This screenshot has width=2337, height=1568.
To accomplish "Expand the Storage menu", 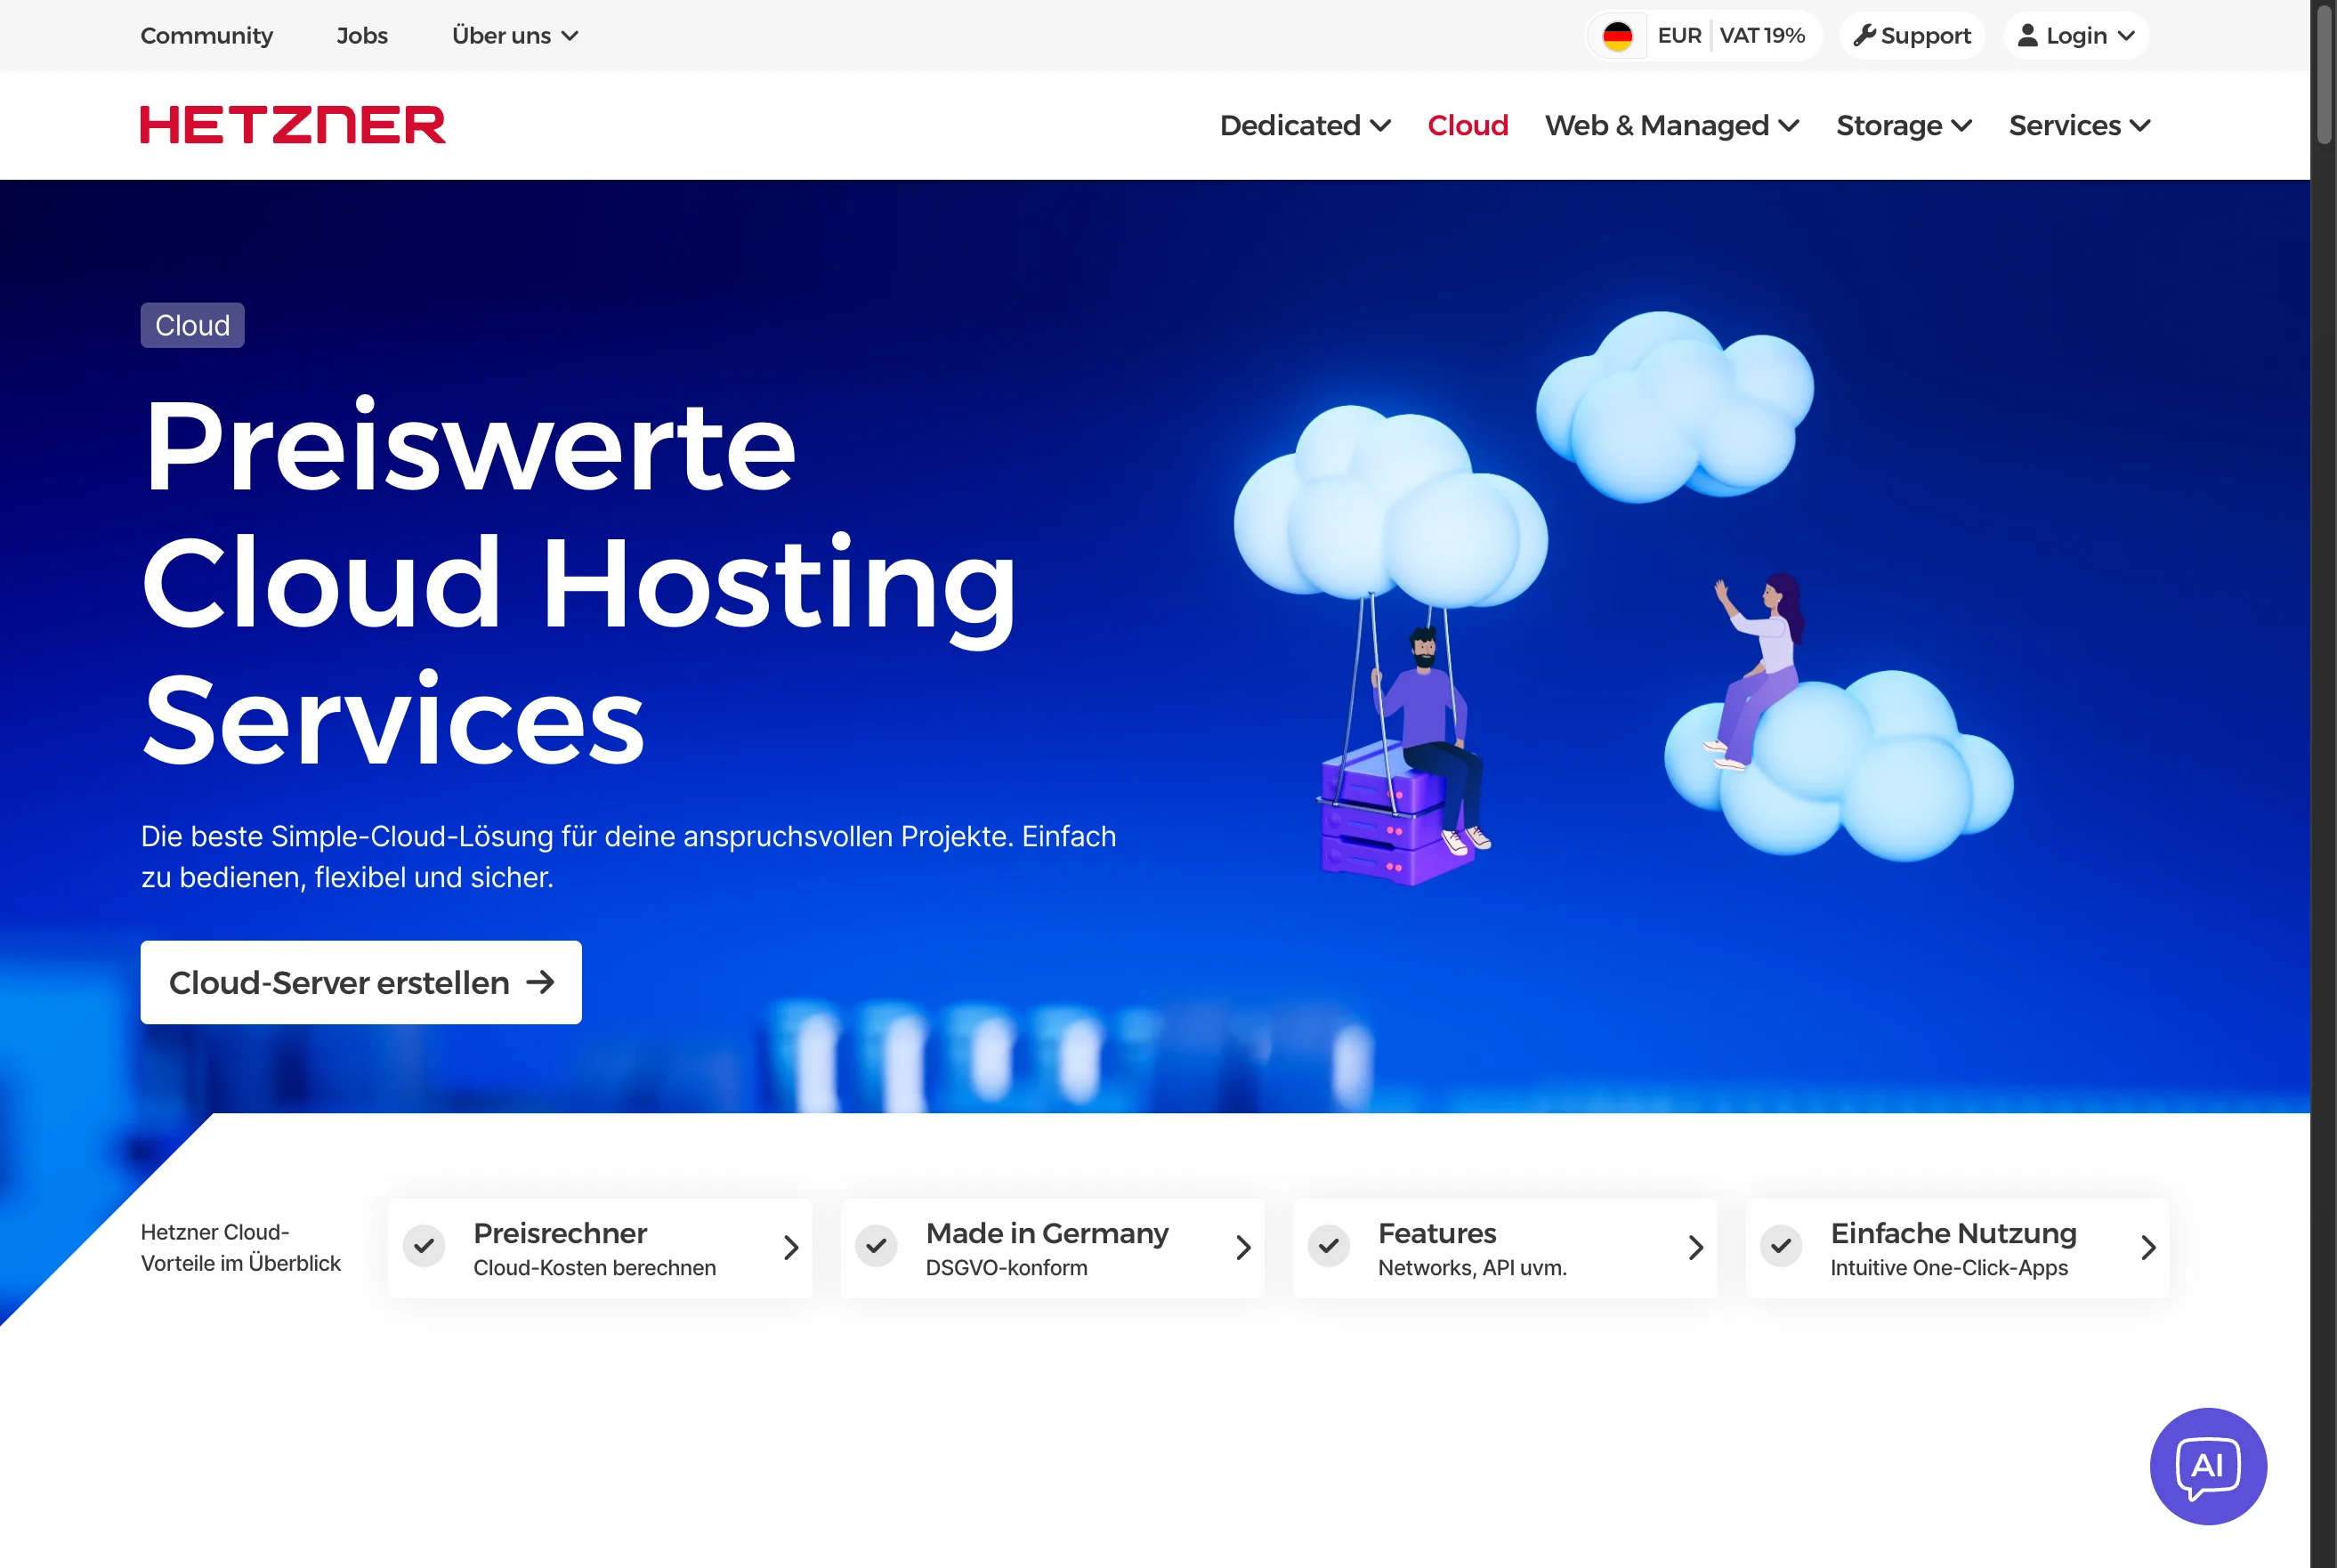I will click(x=1904, y=125).
